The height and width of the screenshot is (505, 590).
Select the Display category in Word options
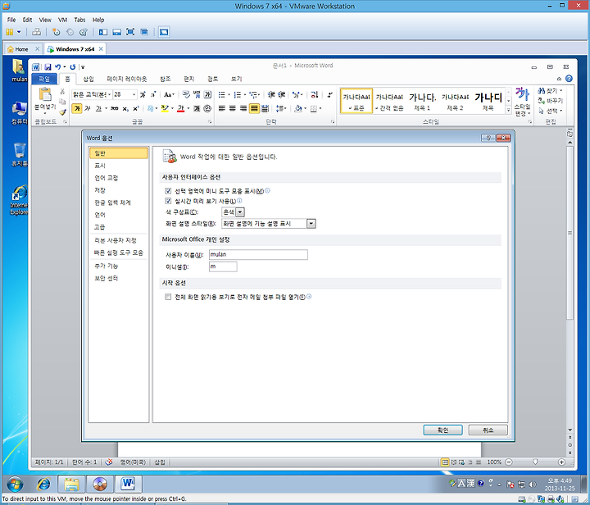click(119, 166)
